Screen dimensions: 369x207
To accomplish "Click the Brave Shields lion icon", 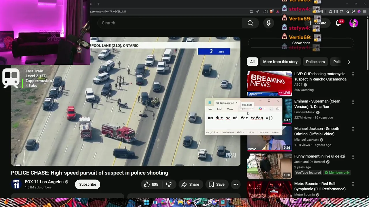I will 271,11.
